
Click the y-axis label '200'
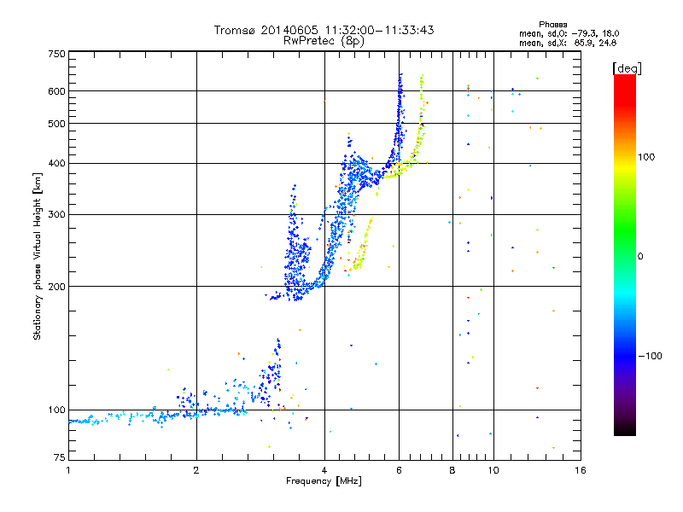56,287
